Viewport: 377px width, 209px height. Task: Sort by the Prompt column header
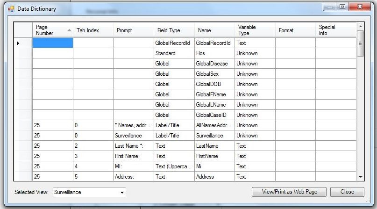(x=133, y=30)
